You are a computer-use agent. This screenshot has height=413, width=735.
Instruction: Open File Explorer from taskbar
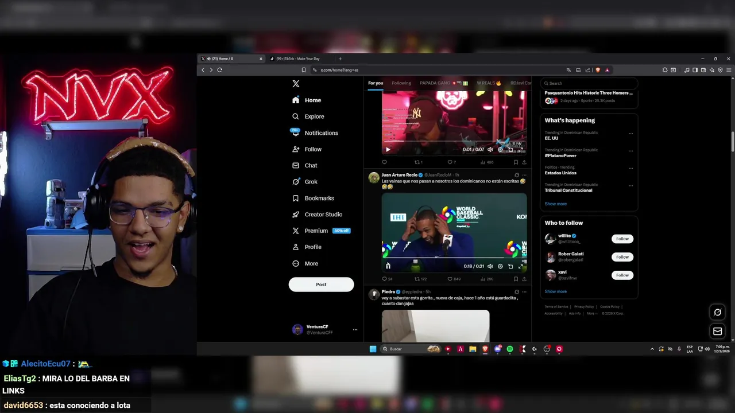(x=473, y=349)
